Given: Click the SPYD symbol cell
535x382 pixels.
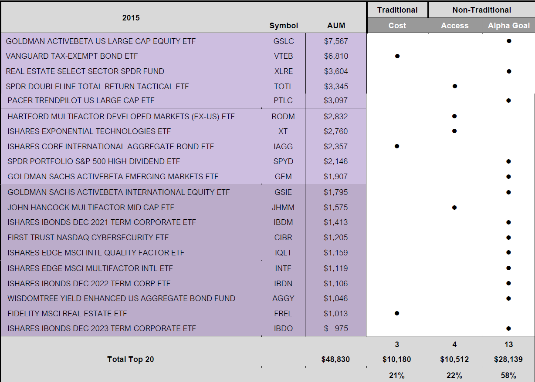Looking at the screenshot, I should (x=283, y=161).
